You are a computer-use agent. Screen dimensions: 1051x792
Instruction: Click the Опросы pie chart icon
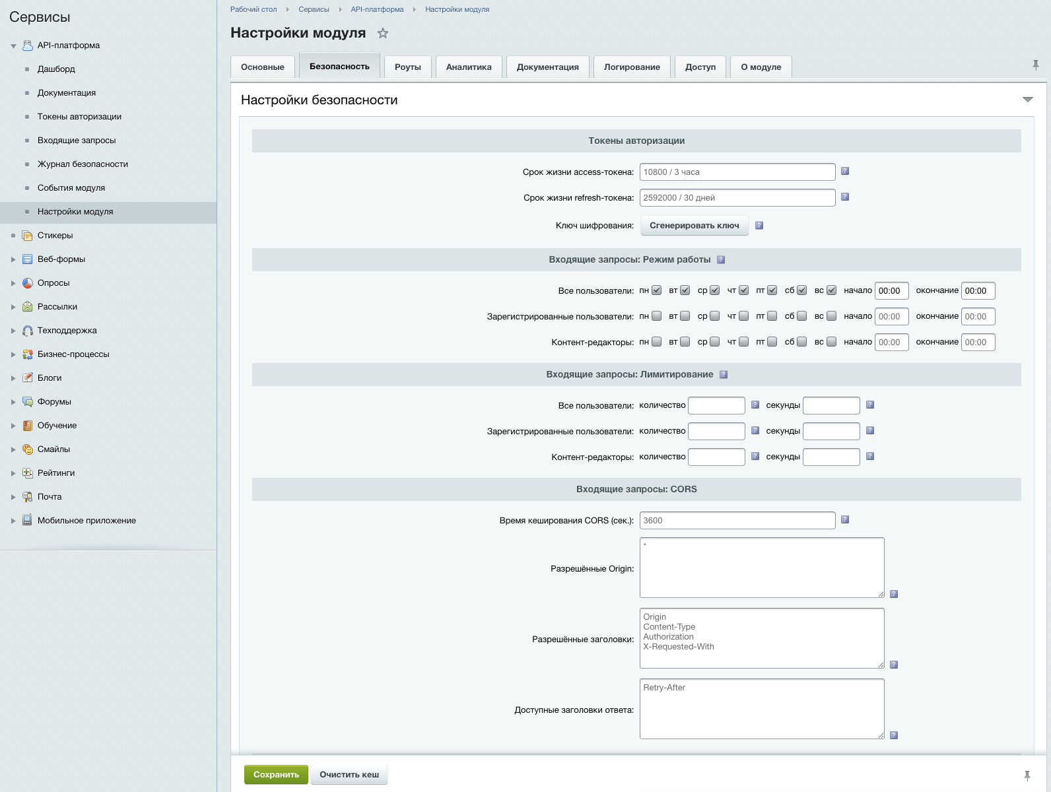(28, 283)
